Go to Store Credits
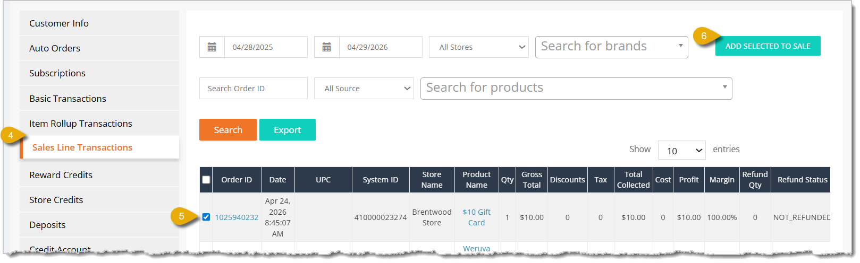Image resolution: width=860 pixels, height=263 pixels. click(99, 200)
